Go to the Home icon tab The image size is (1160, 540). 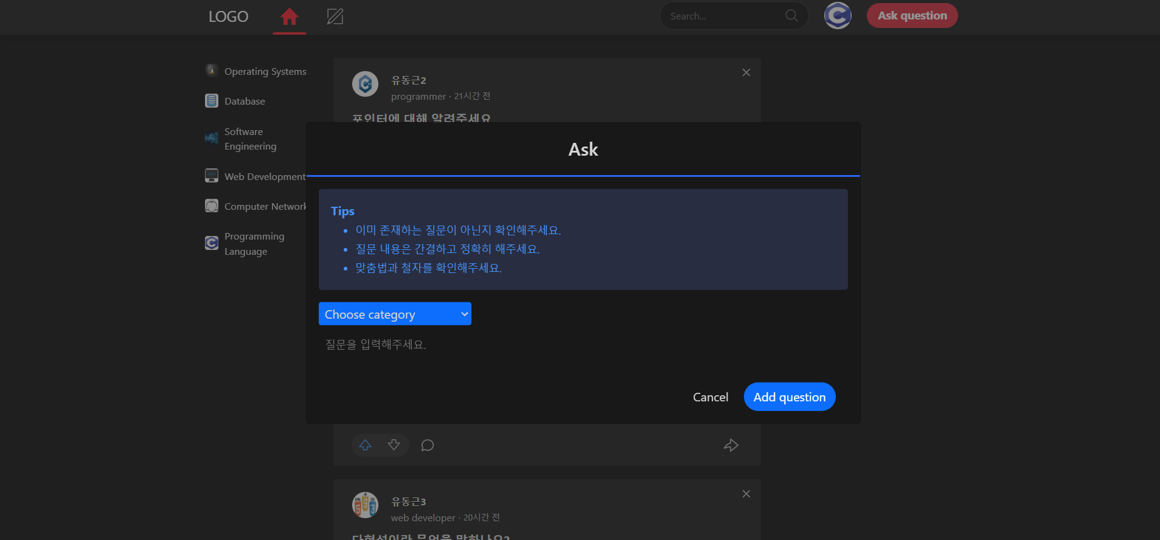pos(290,16)
